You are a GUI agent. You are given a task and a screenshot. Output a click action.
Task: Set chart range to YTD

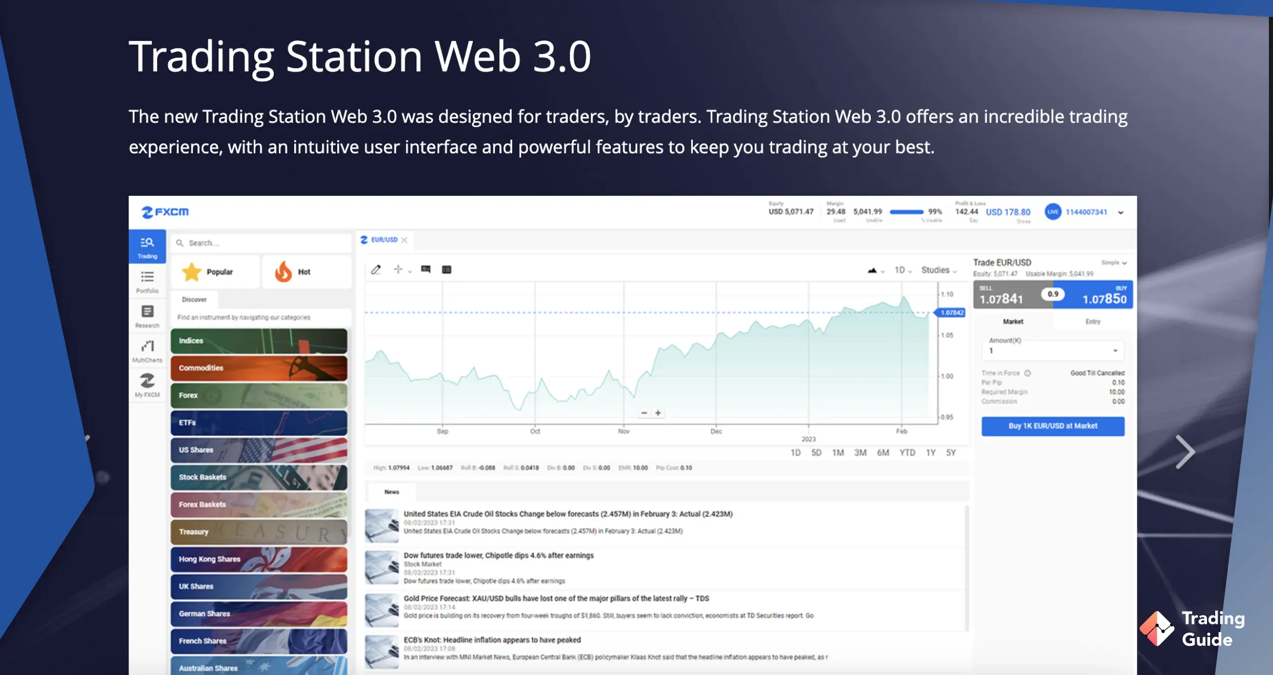coord(907,453)
